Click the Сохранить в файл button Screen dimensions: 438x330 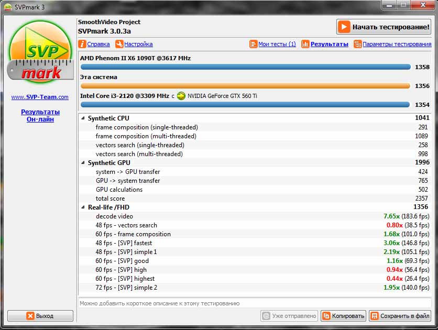pyautogui.click(x=400, y=316)
